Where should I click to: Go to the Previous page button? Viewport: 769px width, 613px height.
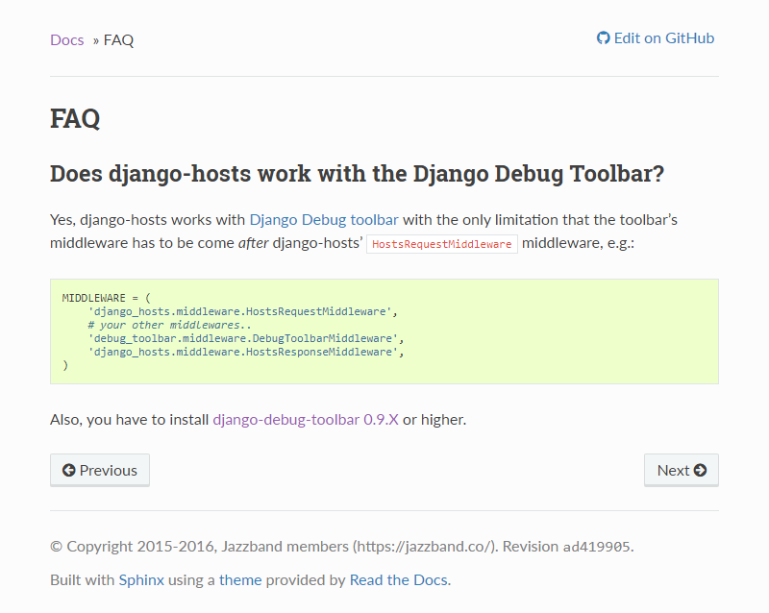[x=100, y=470]
